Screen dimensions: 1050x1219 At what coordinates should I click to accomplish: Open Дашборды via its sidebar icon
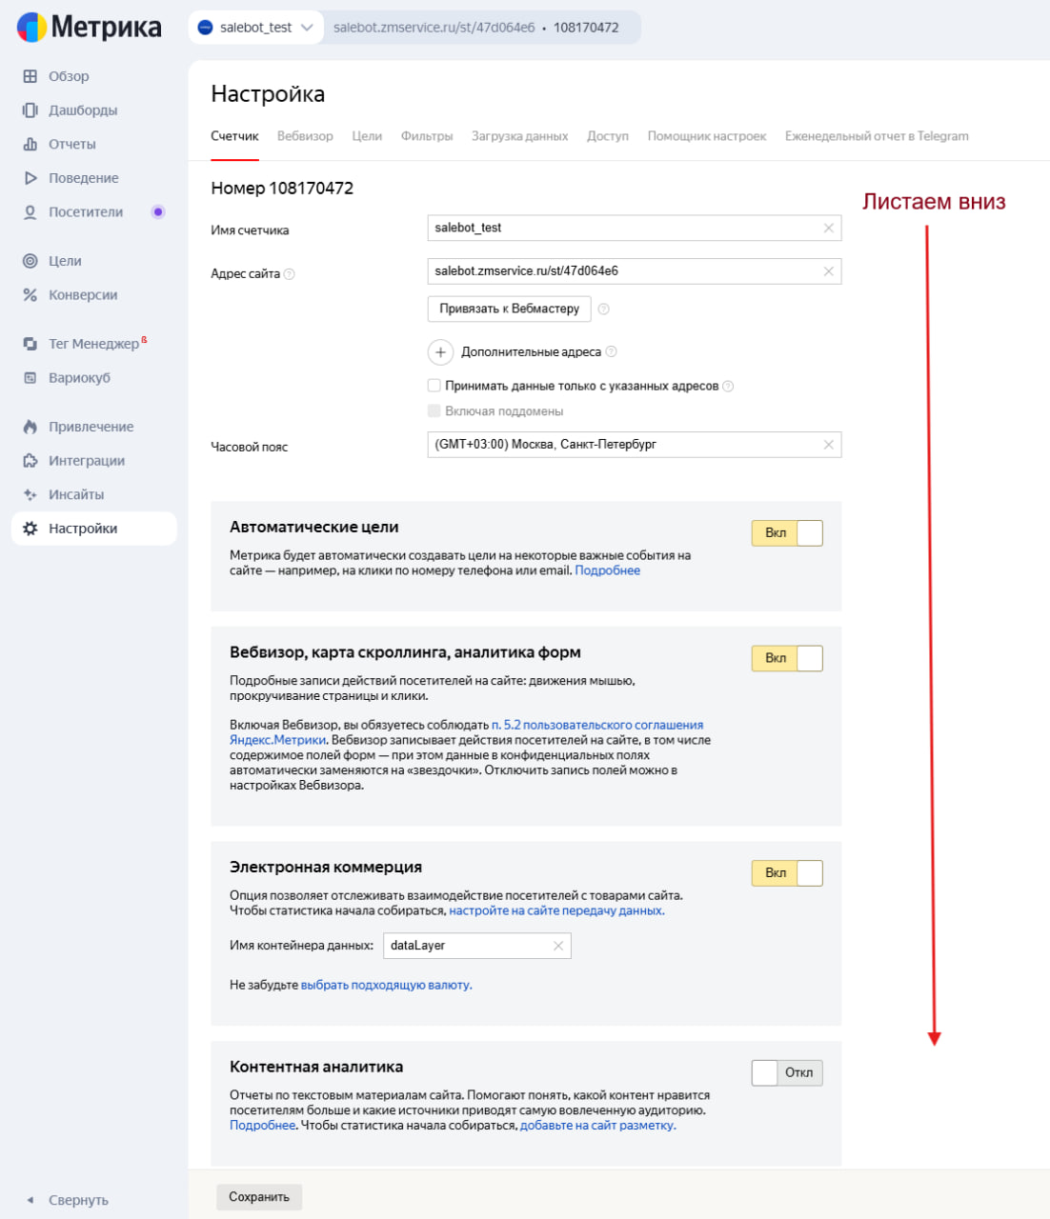pyautogui.click(x=30, y=110)
